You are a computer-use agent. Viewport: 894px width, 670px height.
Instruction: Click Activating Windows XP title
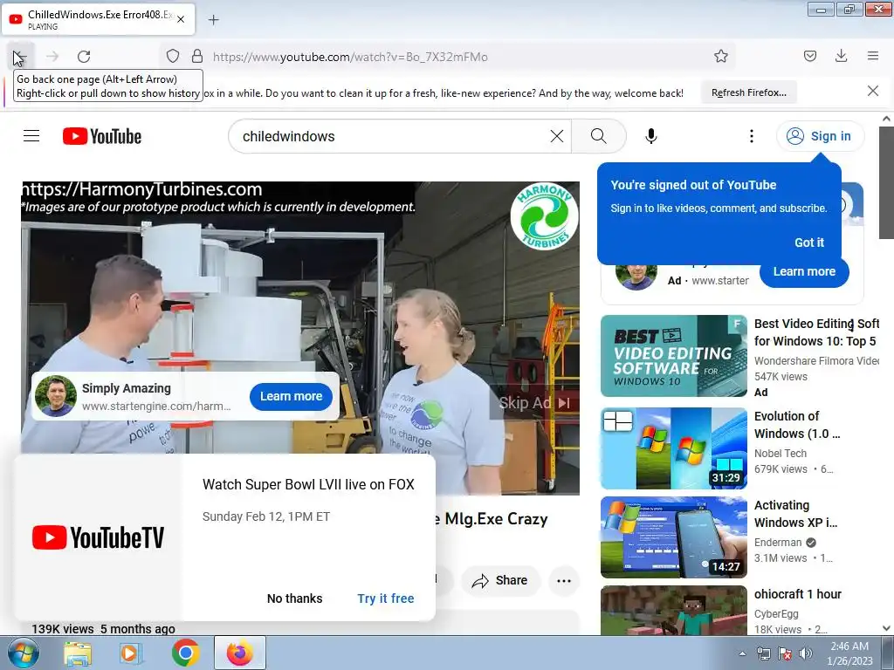[x=796, y=513]
